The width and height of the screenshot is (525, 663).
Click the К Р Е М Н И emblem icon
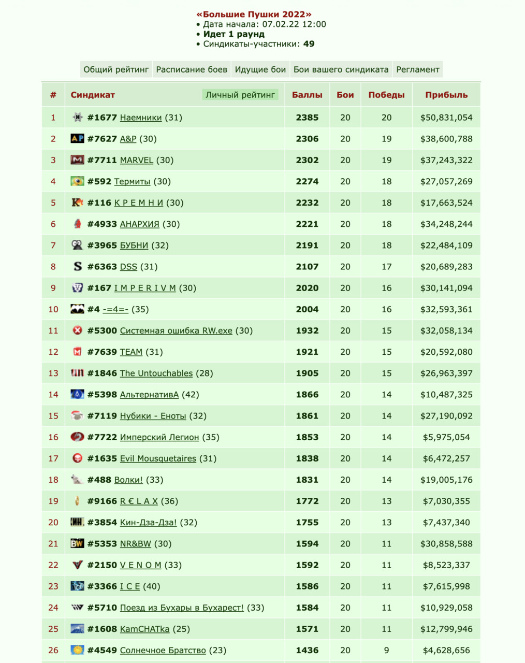[77, 203]
